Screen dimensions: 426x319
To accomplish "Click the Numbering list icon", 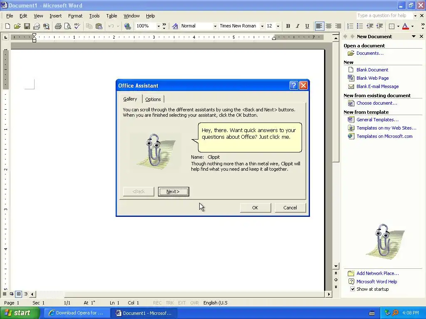I will tap(350, 26).
